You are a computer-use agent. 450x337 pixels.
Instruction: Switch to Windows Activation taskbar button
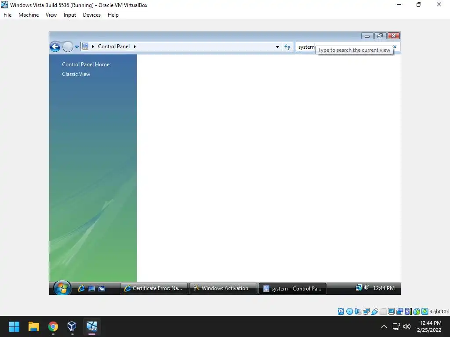223,288
